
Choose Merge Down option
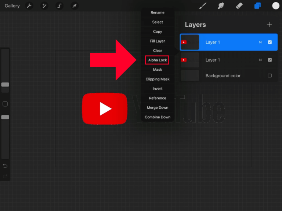click(158, 108)
